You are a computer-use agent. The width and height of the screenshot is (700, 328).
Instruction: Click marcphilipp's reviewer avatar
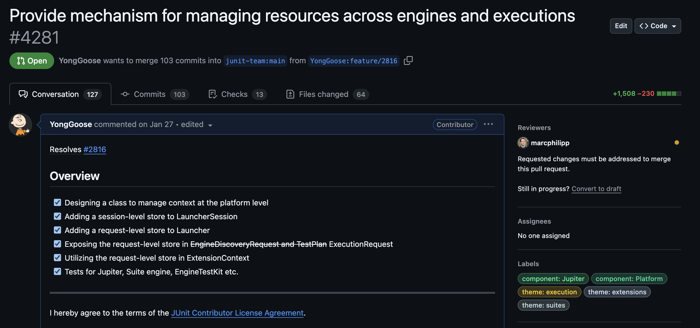coord(523,143)
